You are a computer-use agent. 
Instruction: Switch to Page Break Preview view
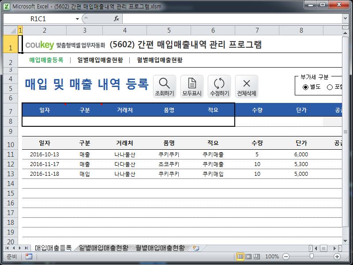pos(257,257)
